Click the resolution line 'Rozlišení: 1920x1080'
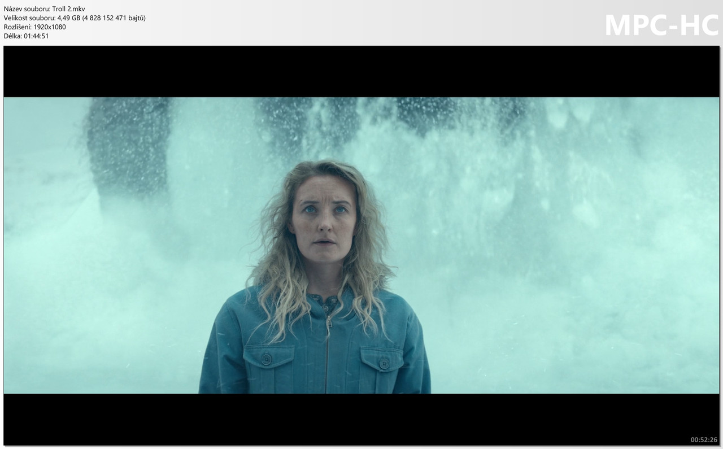Screen dimensions: 723x449 pos(34,27)
